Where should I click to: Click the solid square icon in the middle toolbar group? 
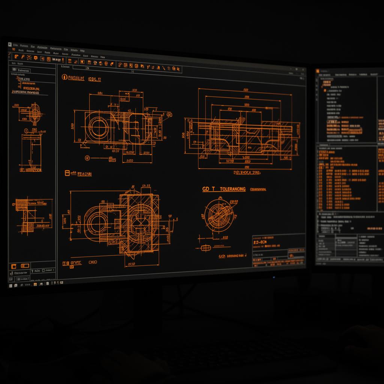(82, 62)
